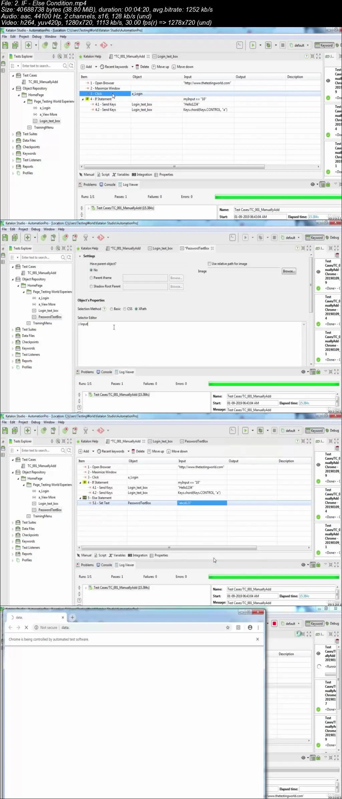Click the Save icon in the topmost Katalon toolbar

pyautogui.click(x=5, y=45)
